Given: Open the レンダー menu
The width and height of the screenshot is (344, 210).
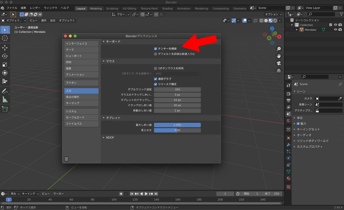Looking at the screenshot, I should (x=35, y=8).
